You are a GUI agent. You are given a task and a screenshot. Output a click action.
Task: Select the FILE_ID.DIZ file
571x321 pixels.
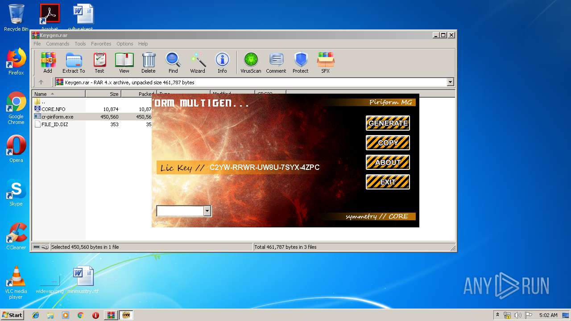point(54,124)
